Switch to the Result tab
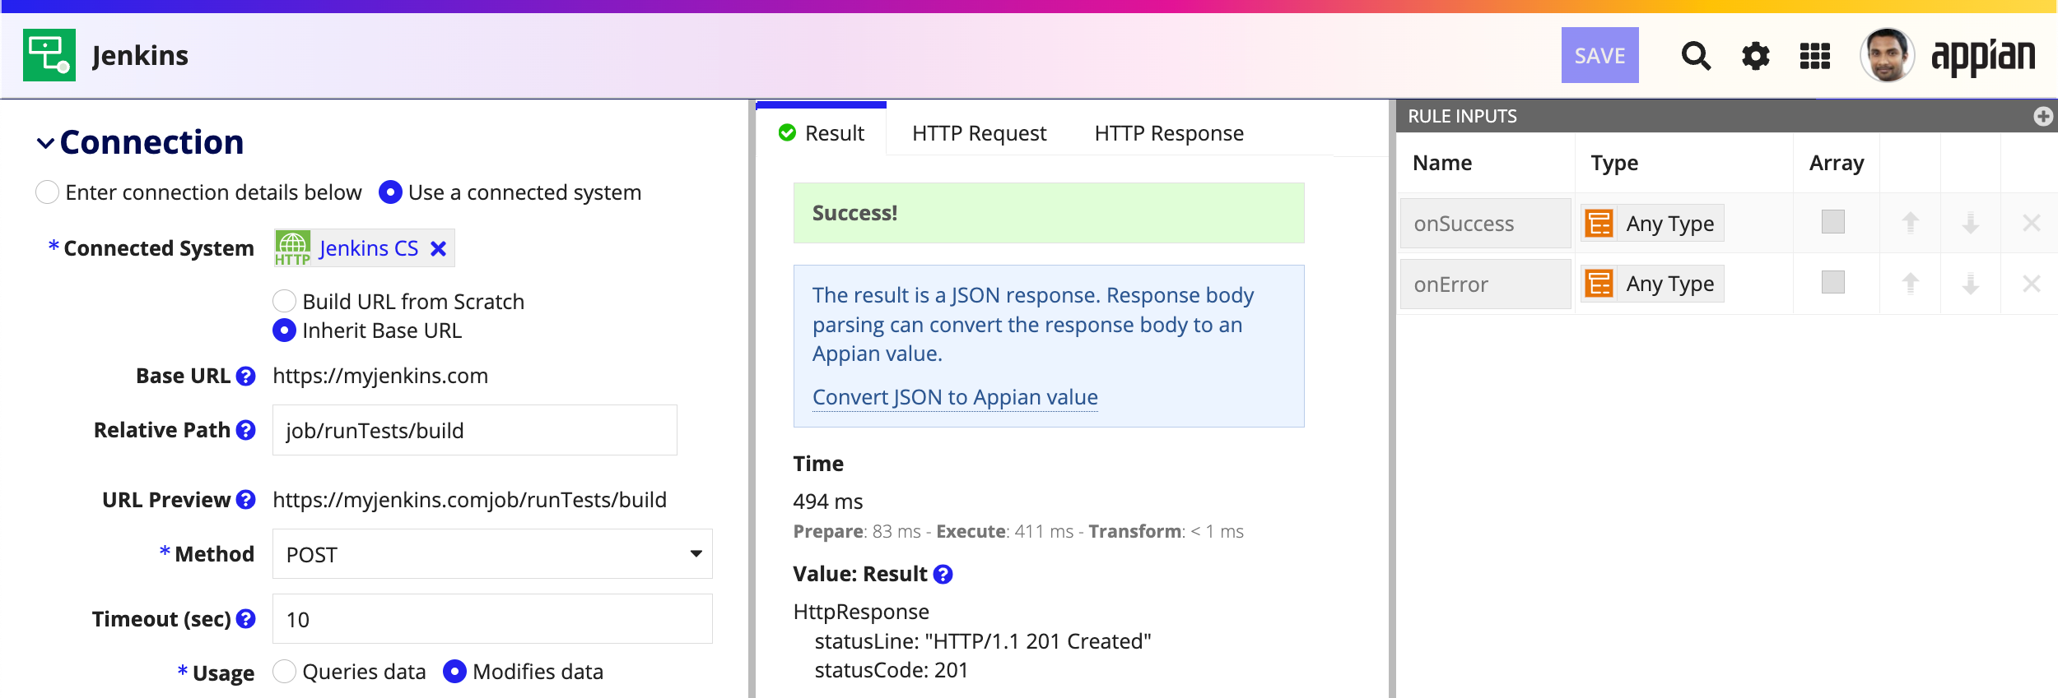Viewport: 2058px width, 698px height. [x=821, y=132]
